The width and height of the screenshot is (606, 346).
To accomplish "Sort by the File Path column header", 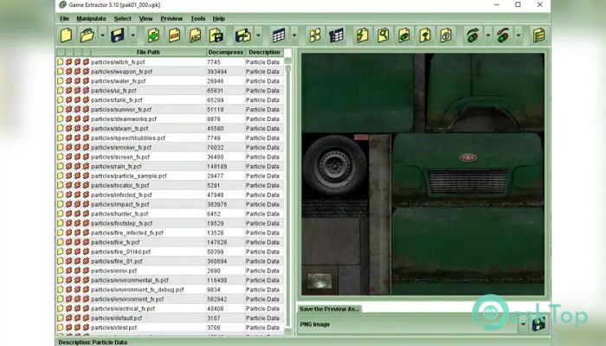I will tap(148, 52).
